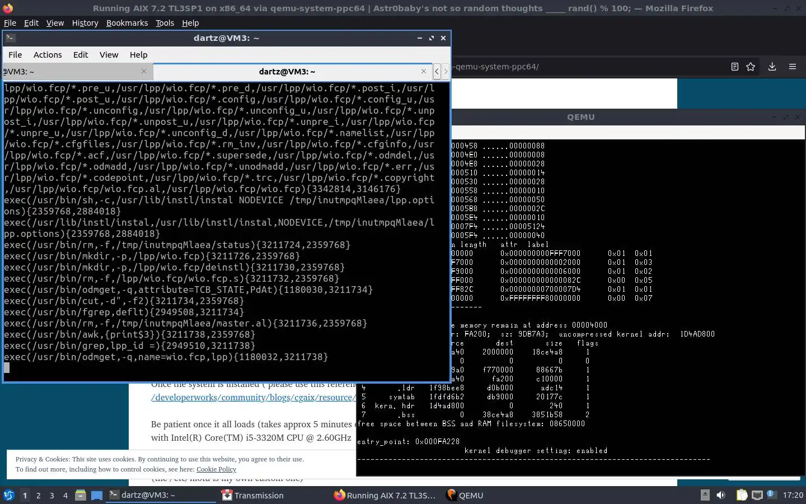Image resolution: width=806 pixels, height=504 pixels.
Task: Open the terminal Edit menu
Action: click(x=81, y=55)
